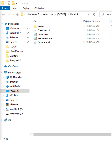The height and width of the screenshot is (141, 112).
Task: Open İndirilenler under quick access
Action: 15,33
